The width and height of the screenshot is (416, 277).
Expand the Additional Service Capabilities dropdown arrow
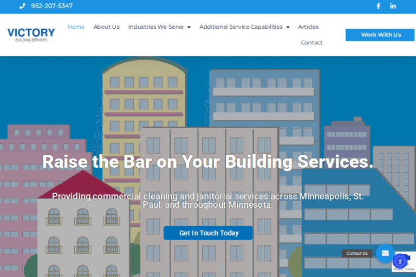288,27
